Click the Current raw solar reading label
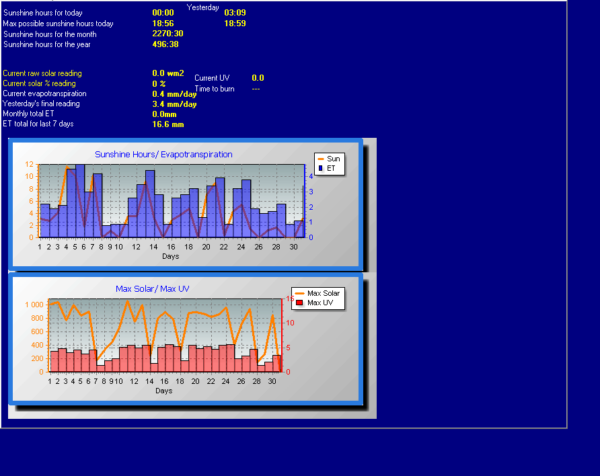 42,73
